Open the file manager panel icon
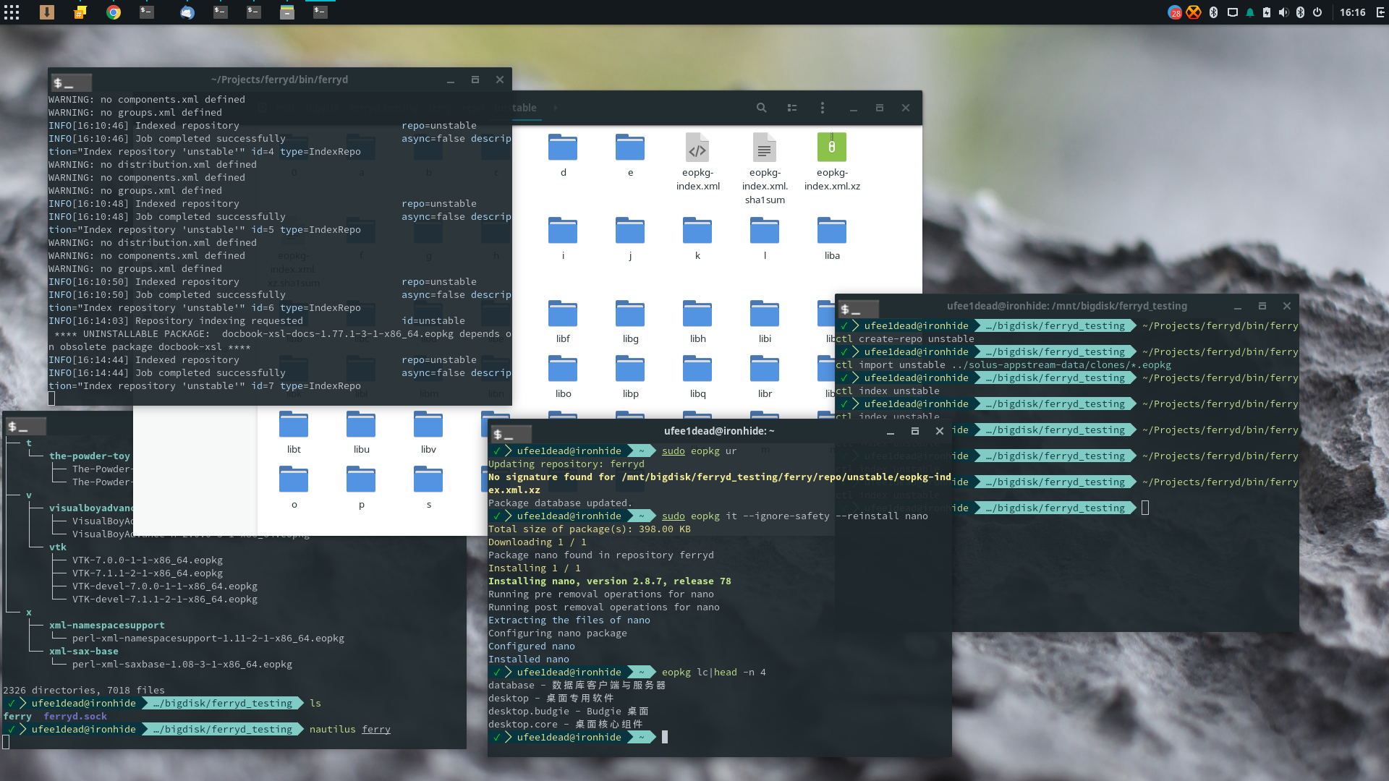 point(287,12)
